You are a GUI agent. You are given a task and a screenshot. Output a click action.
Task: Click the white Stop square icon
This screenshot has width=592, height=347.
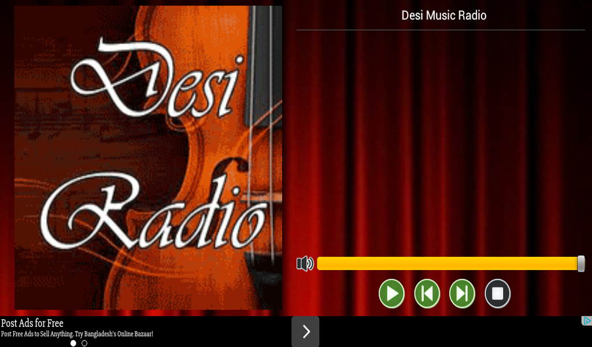[497, 293]
